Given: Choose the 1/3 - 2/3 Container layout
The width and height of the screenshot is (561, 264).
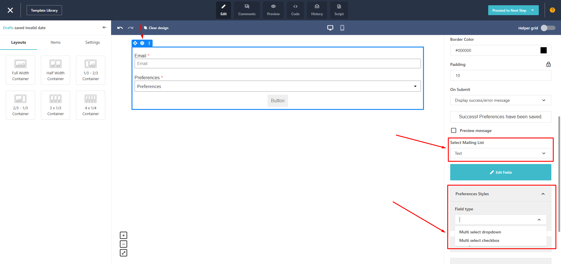Looking at the screenshot, I should tap(91, 70).
